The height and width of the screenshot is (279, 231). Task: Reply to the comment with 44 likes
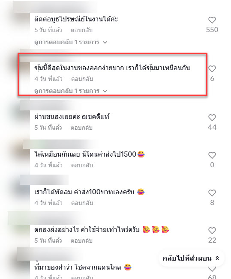(x=81, y=128)
